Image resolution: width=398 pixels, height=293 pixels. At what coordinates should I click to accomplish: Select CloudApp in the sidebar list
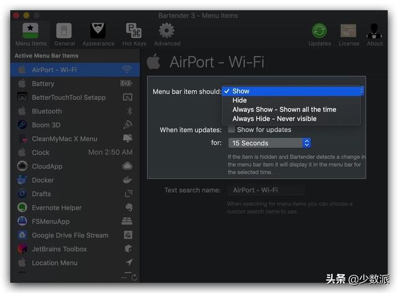pos(75,166)
